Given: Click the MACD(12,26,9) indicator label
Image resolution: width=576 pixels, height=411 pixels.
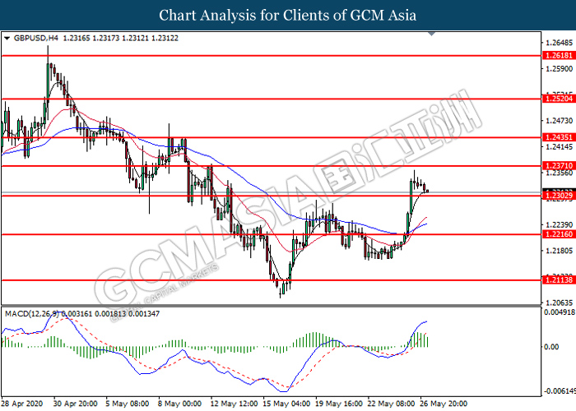Looking at the screenshot, I should (x=31, y=314).
